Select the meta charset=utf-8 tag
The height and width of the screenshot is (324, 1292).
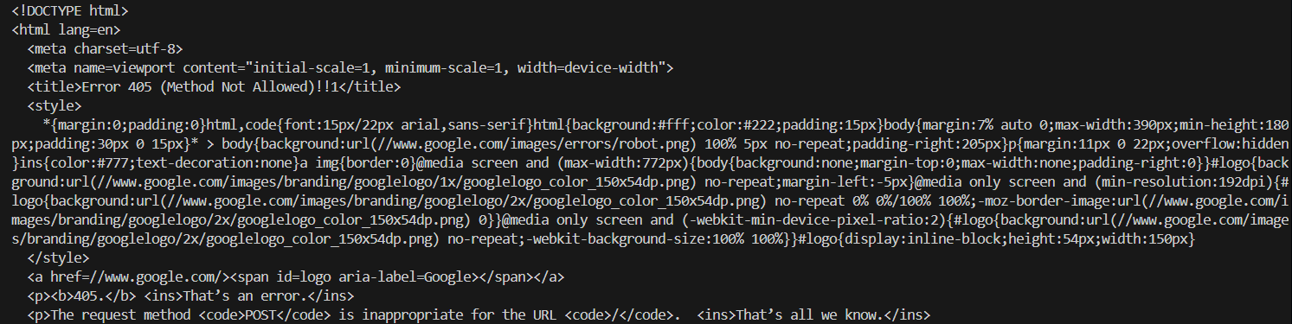point(105,49)
